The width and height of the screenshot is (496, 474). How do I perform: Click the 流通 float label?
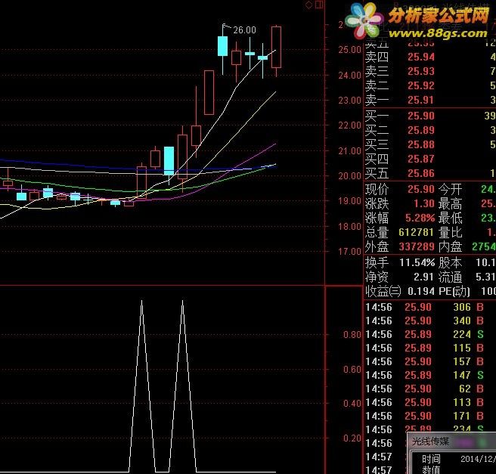pyautogui.click(x=450, y=277)
